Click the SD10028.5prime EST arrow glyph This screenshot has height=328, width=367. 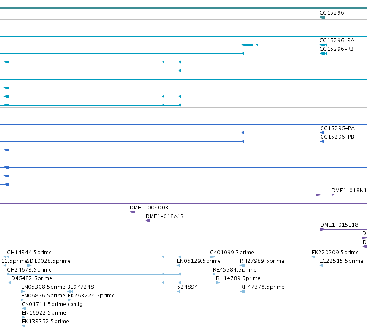pos(29,266)
